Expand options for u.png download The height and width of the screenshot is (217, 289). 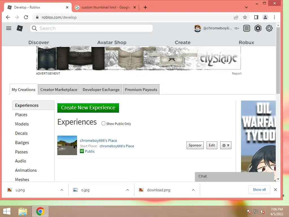tap(62, 190)
